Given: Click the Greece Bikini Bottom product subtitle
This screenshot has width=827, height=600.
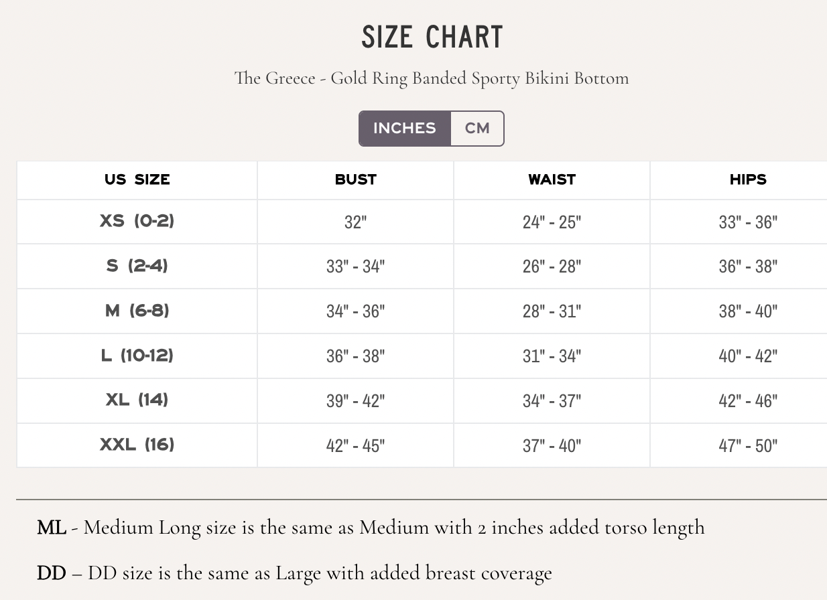Looking at the screenshot, I should point(432,78).
